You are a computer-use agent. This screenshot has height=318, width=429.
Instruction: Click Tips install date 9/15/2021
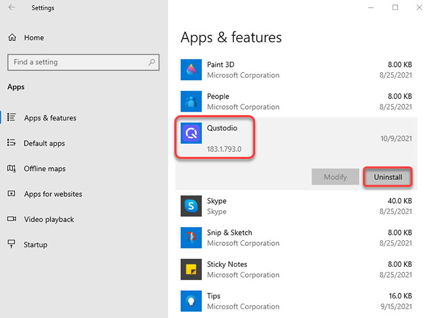tap(396, 307)
